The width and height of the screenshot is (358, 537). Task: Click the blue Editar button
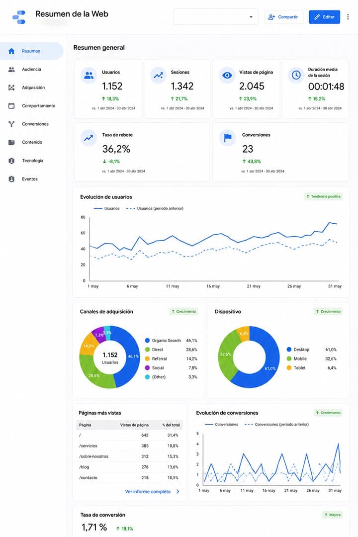click(x=324, y=17)
